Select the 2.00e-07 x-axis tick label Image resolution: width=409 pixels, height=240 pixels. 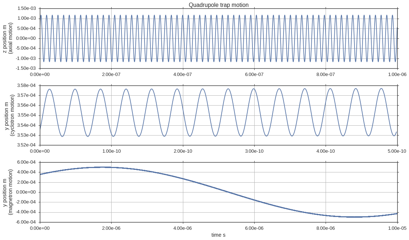(111, 74)
